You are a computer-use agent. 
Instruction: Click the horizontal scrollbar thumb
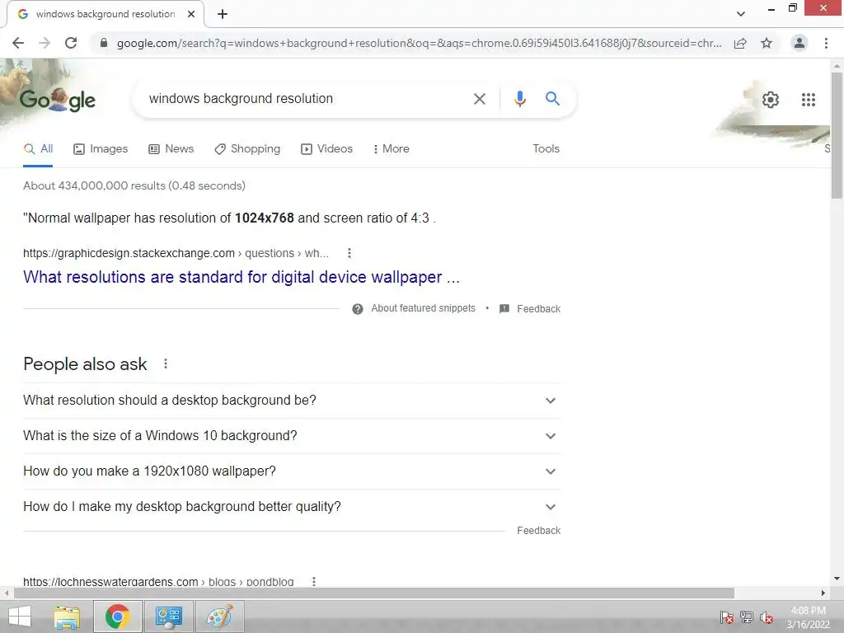[374, 593]
